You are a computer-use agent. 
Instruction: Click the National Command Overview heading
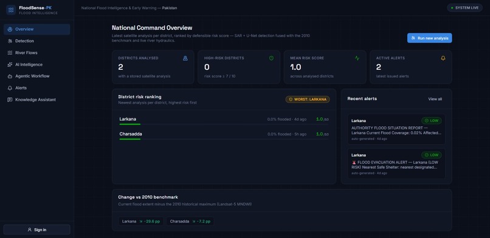152,28
